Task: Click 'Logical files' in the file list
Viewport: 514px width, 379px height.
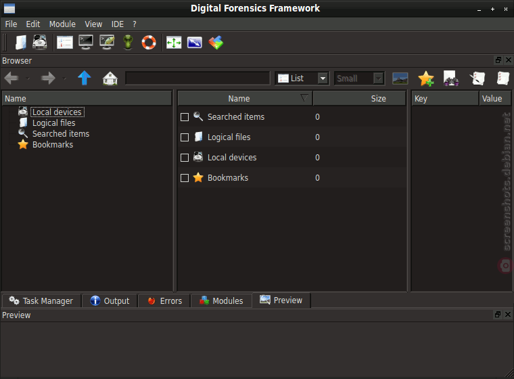Action: point(229,137)
